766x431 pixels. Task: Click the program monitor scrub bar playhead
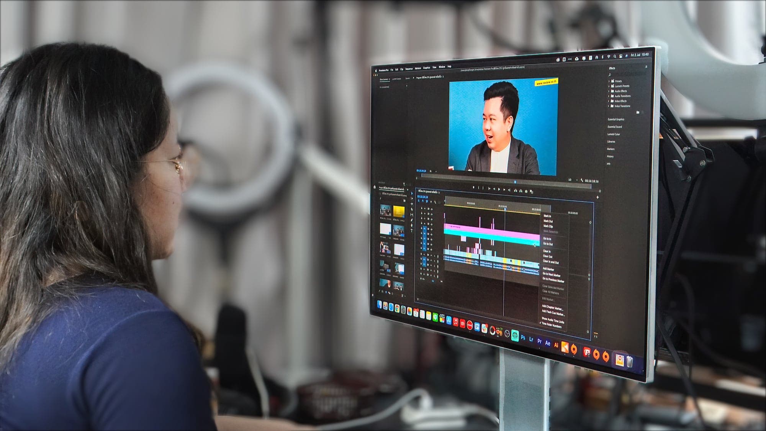coord(515,182)
